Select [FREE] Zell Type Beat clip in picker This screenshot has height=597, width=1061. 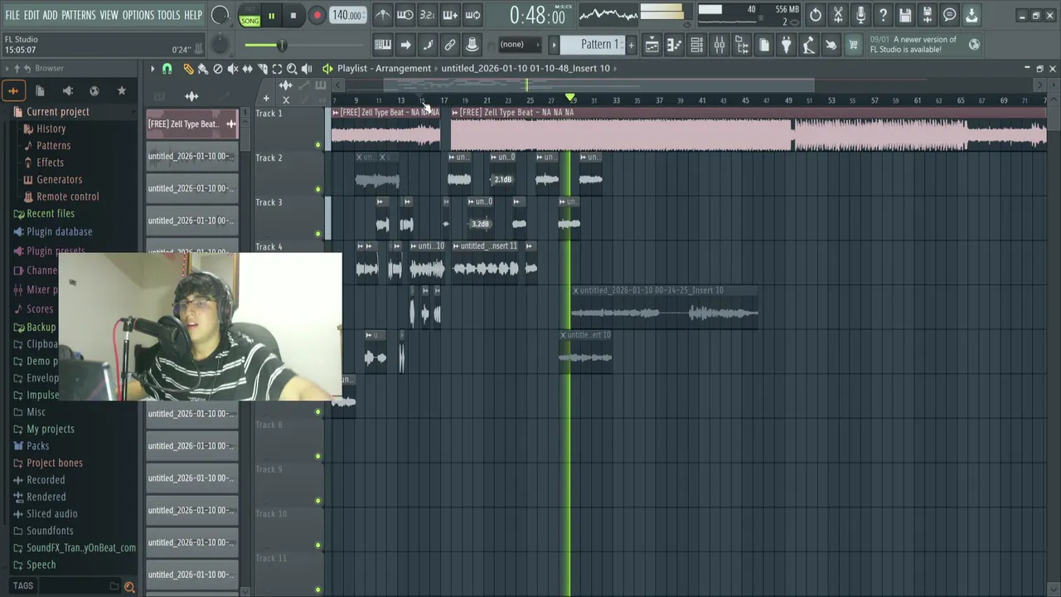(x=191, y=124)
